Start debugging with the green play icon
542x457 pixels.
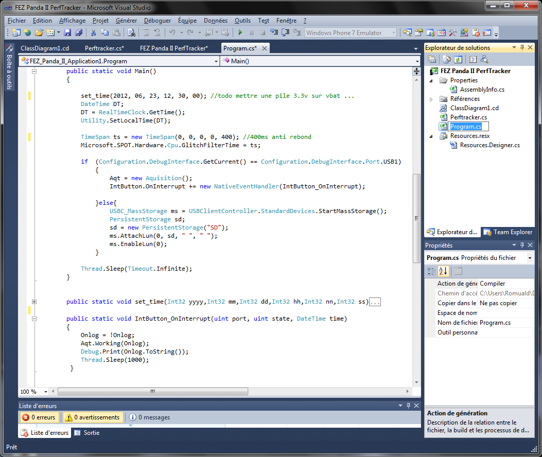tap(240, 32)
